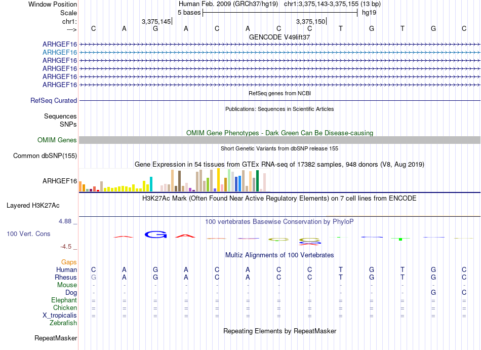Click 100 vertebrates Basewise Conservation by PhyloP title
This screenshot has height=350, width=481.
279,221
